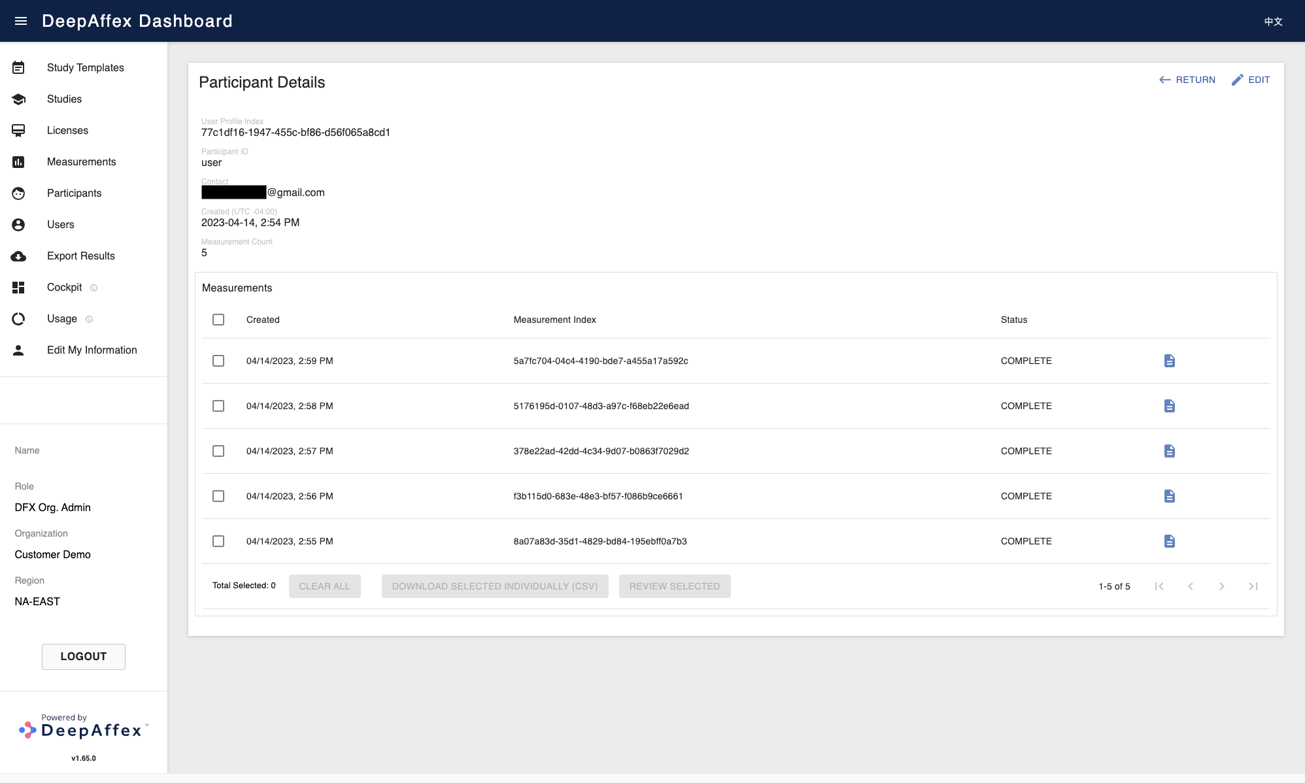This screenshot has width=1305, height=783.
Task: Click measurement index 8a07a83d-35d1-4829-bd84-195ebff0a7b3
Action: [600, 541]
